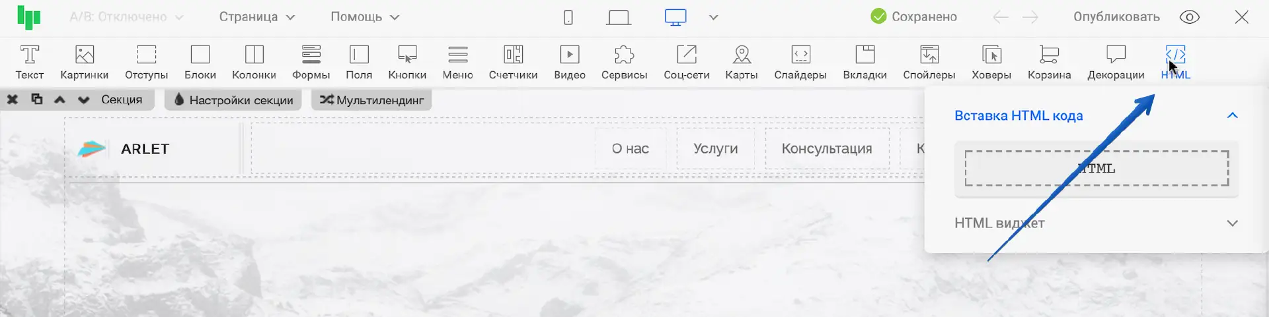Collapse the Вставка HTML кода section
The height and width of the screenshot is (317, 1269).
coord(1232,115)
